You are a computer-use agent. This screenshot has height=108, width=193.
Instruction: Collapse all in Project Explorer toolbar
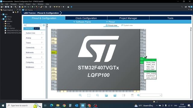point(13,12)
